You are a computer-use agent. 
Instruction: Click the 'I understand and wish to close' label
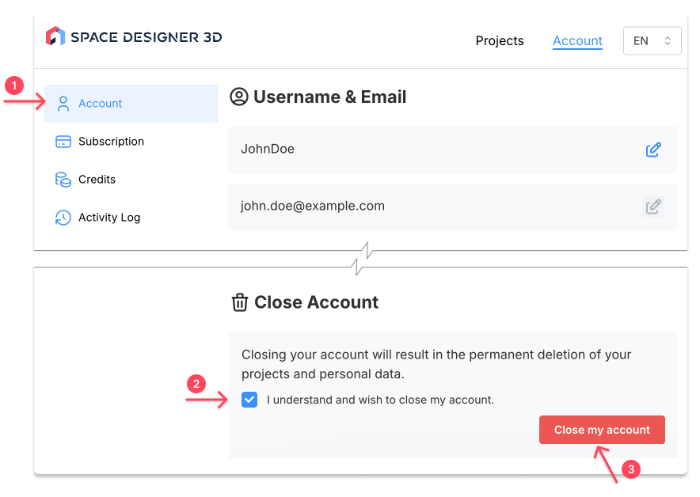[x=380, y=400]
